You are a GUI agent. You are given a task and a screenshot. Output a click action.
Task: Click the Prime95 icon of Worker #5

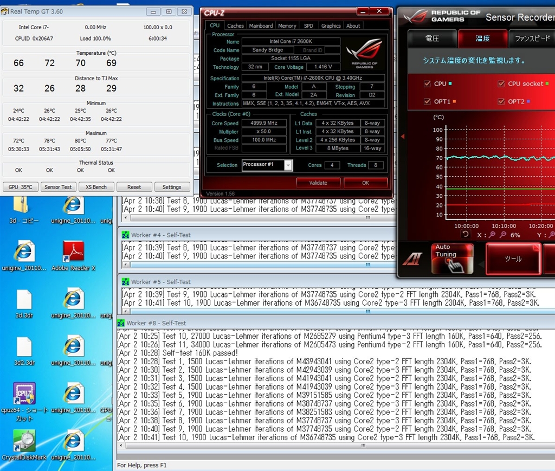pyautogui.click(x=125, y=282)
